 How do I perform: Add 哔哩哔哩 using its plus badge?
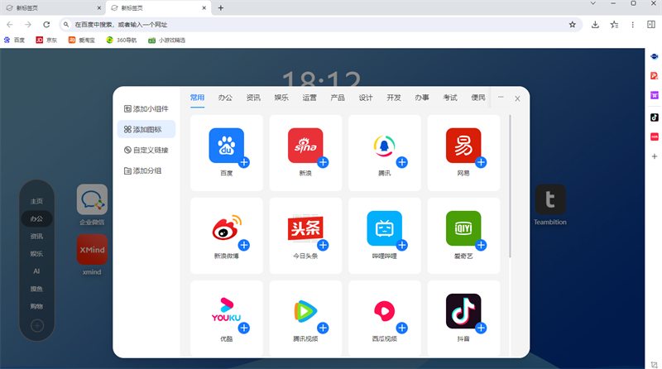tap(402, 245)
